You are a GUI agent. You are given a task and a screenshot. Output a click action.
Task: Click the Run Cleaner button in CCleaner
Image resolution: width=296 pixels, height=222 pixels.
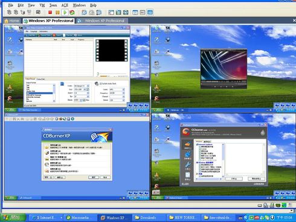point(256,179)
